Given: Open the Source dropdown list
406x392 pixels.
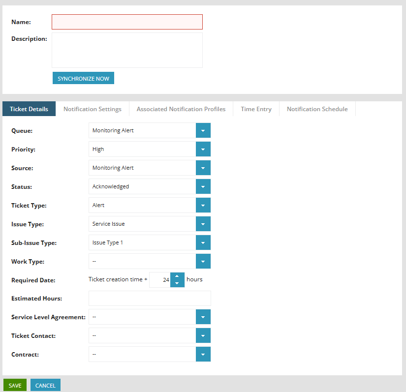Looking at the screenshot, I should coord(203,168).
